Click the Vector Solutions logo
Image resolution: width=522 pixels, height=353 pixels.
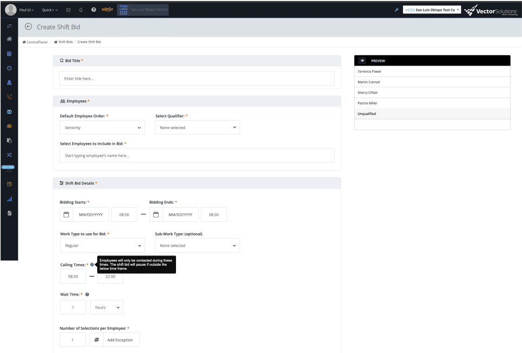(491, 10)
